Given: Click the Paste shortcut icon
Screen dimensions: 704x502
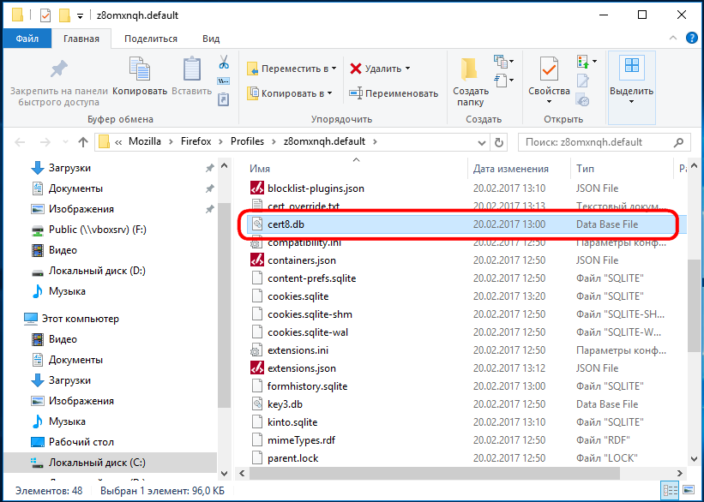Looking at the screenshot, I should pos(224,99).
